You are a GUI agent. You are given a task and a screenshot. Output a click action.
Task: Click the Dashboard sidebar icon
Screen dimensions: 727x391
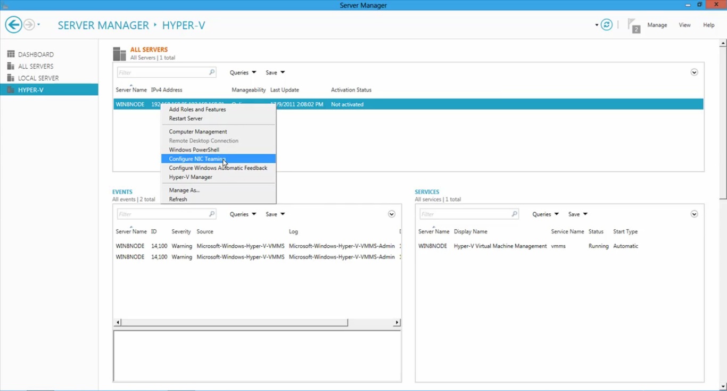click(x=11, y=54)
